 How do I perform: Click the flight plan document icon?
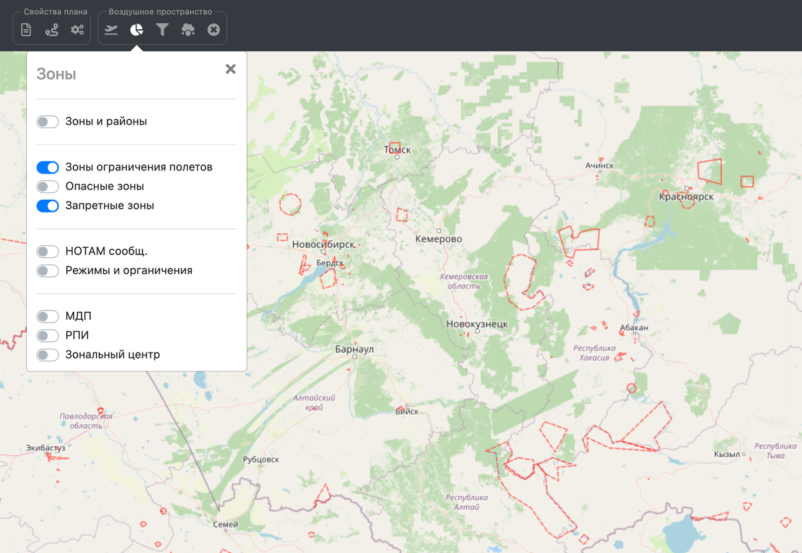coord(26,29)
